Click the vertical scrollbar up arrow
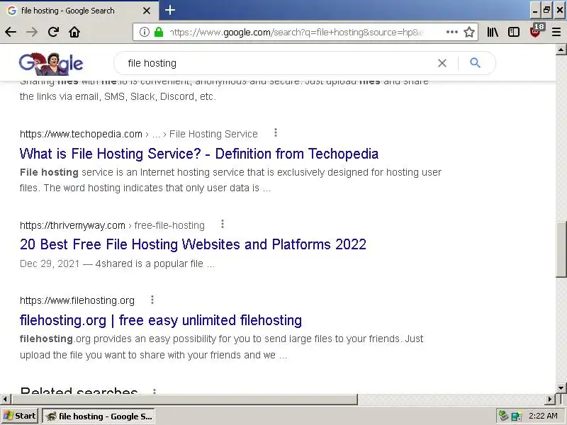 coord(561,50)
